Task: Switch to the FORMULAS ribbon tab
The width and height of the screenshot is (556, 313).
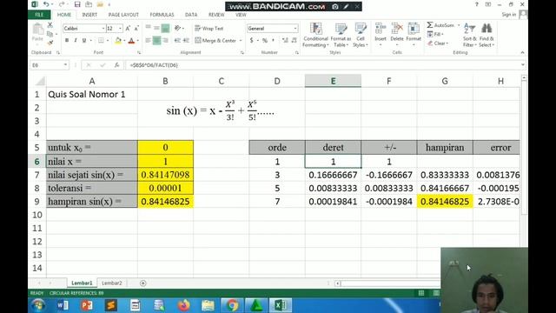Action: coord(162,15)
